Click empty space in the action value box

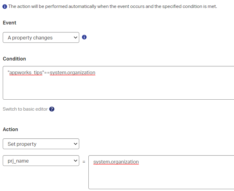click(x=159, y=179)
